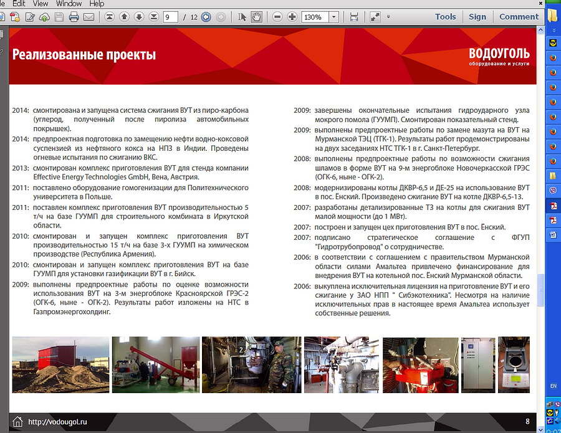Open the Sign pane
Image resolution: width=561 pixels, height=433 pixels.
pyautogui.click(x=477, y=17)
